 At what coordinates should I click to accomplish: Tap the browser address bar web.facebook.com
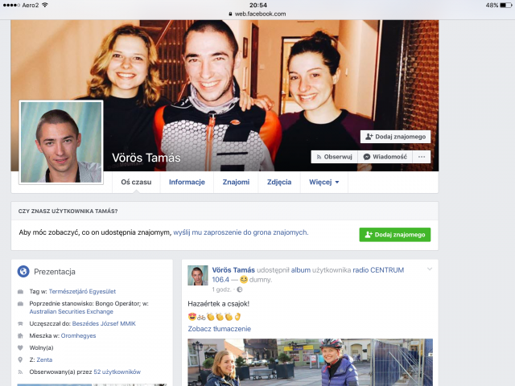[x=257, y=14]
